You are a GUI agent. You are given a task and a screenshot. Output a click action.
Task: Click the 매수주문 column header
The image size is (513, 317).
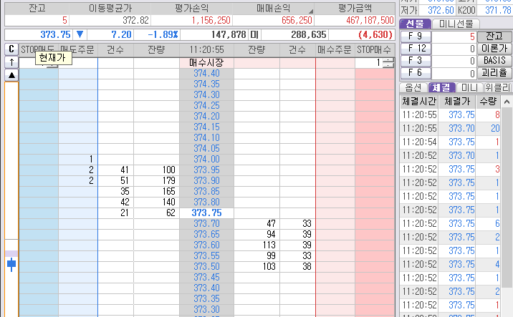(x=335, y=50)
